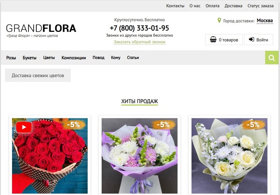Click the Войти button
The width and height of the screenshot is (280, 195).
point(258,39)
